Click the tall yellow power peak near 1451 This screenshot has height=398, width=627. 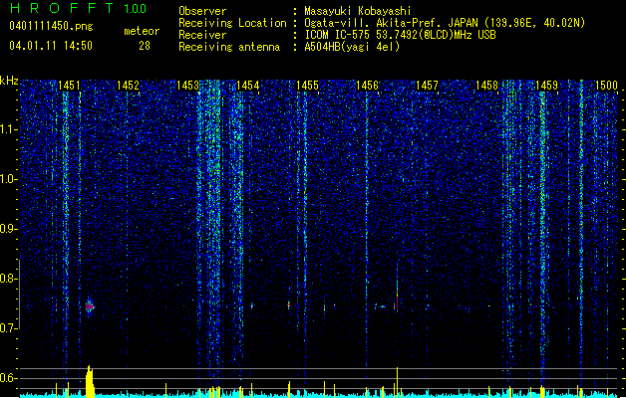90,381
